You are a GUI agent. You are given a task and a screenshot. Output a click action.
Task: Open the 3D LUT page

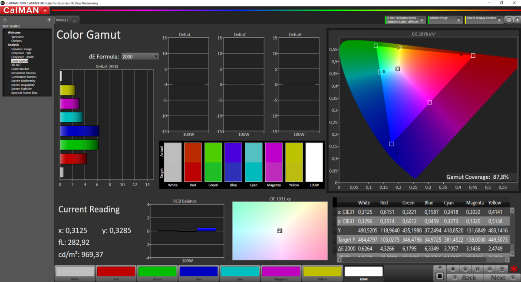click(x=16, y=65)
